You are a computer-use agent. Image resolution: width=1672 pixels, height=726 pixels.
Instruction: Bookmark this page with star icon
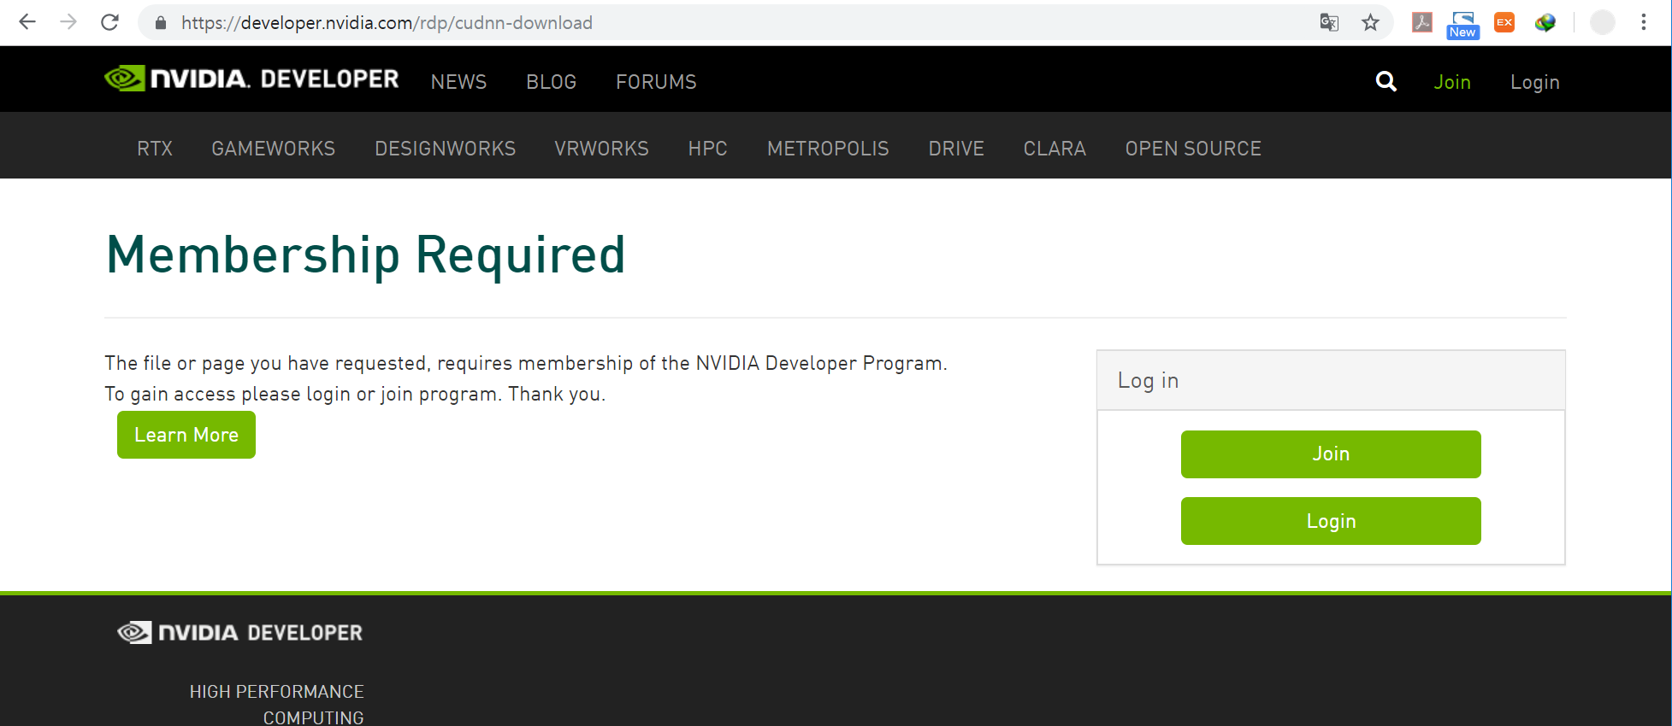click(x=1370, y=22)
